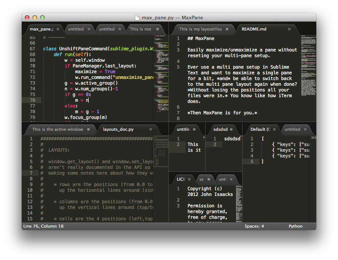Click the close icon on the top-left max_pane.py tab
The width and height of the screenshot is (338, 260).
coord(57,29)
